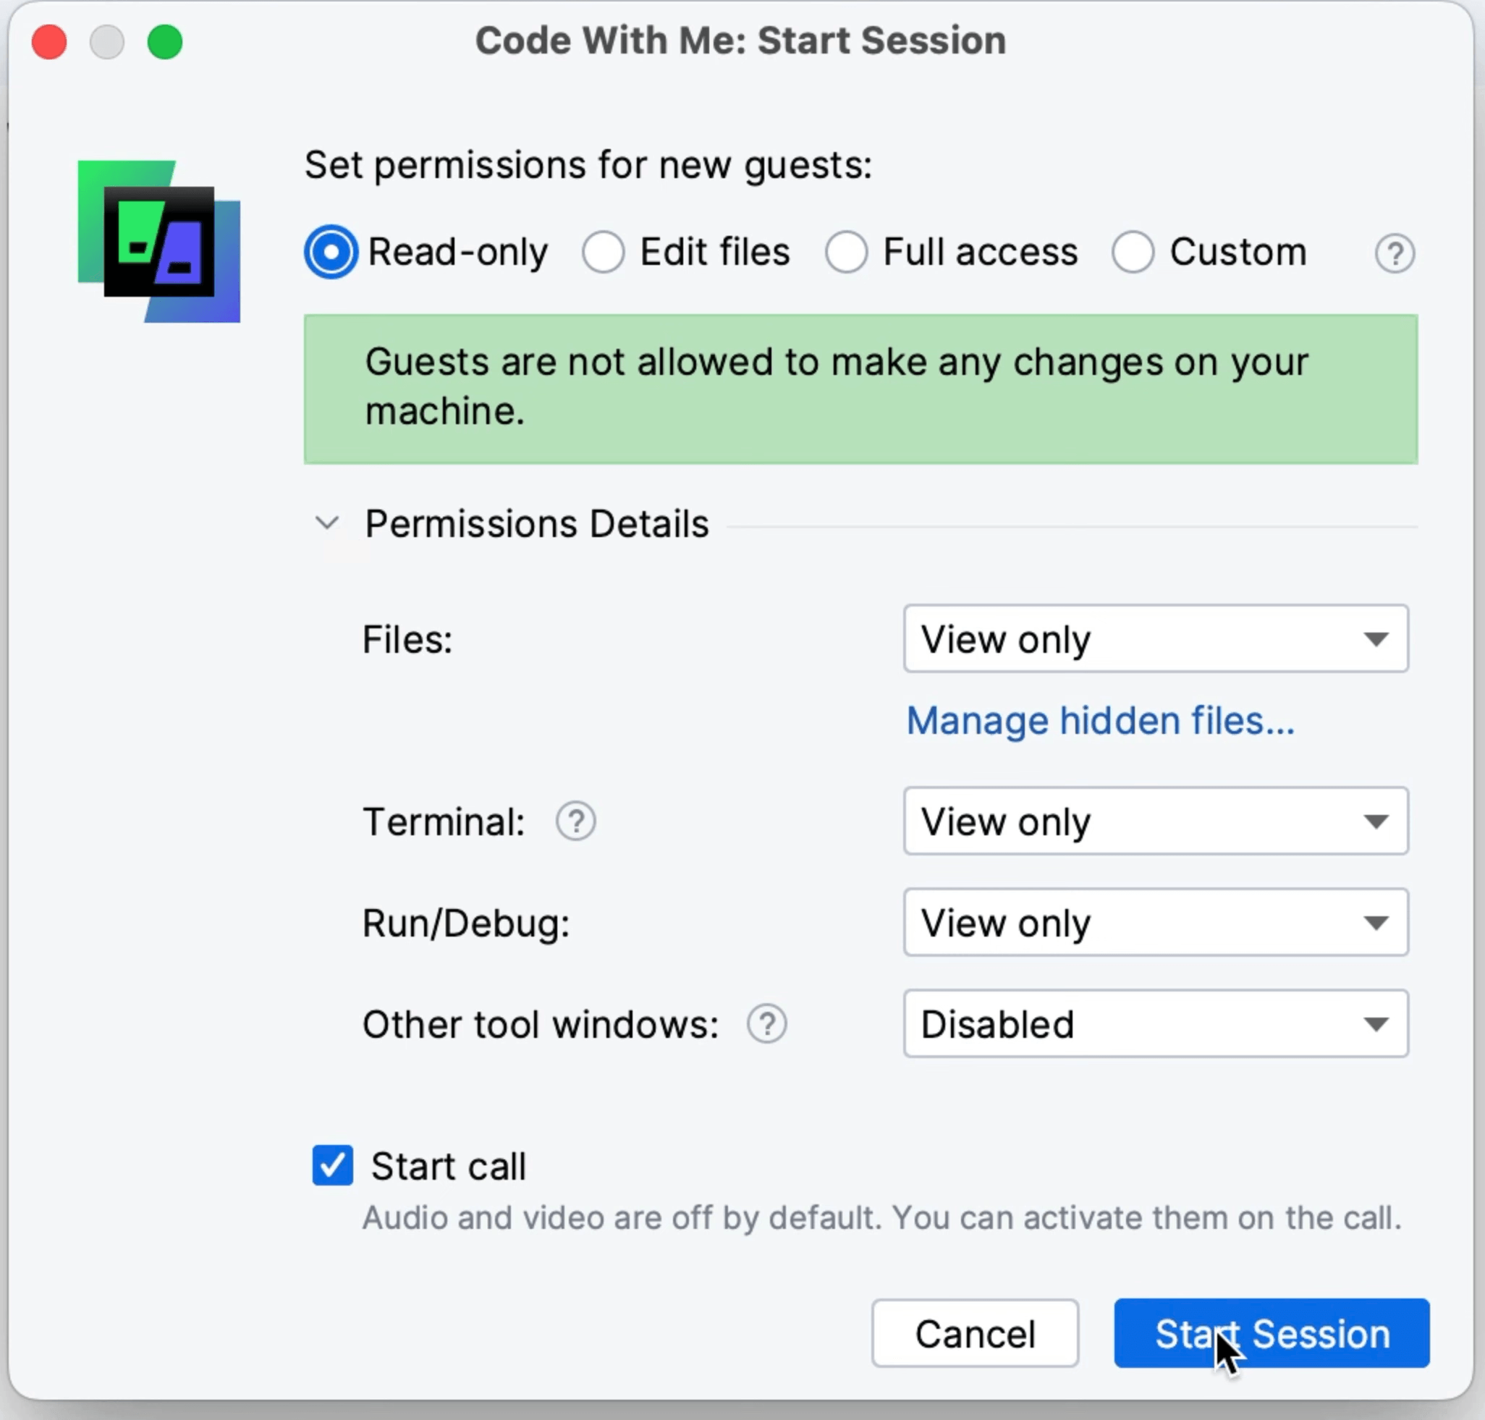Open the Files permission dropdown

pos(1154,639)
